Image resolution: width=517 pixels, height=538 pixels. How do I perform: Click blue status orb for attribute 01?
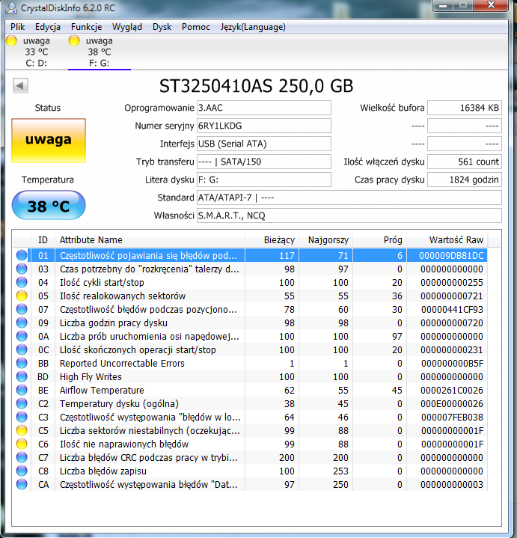point(22,255)
